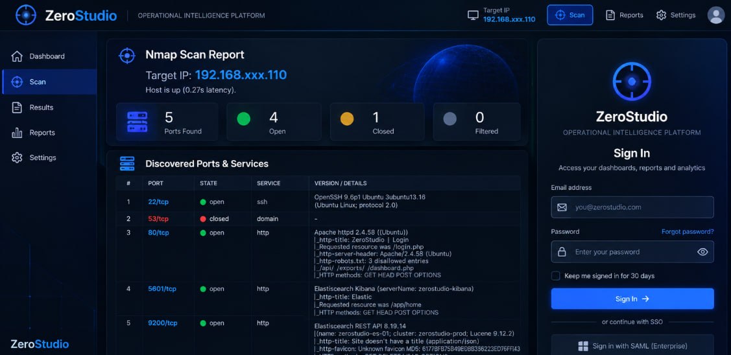Click green status dot for port 22
This screenshot has width=731, height=355.
[203, 202]
